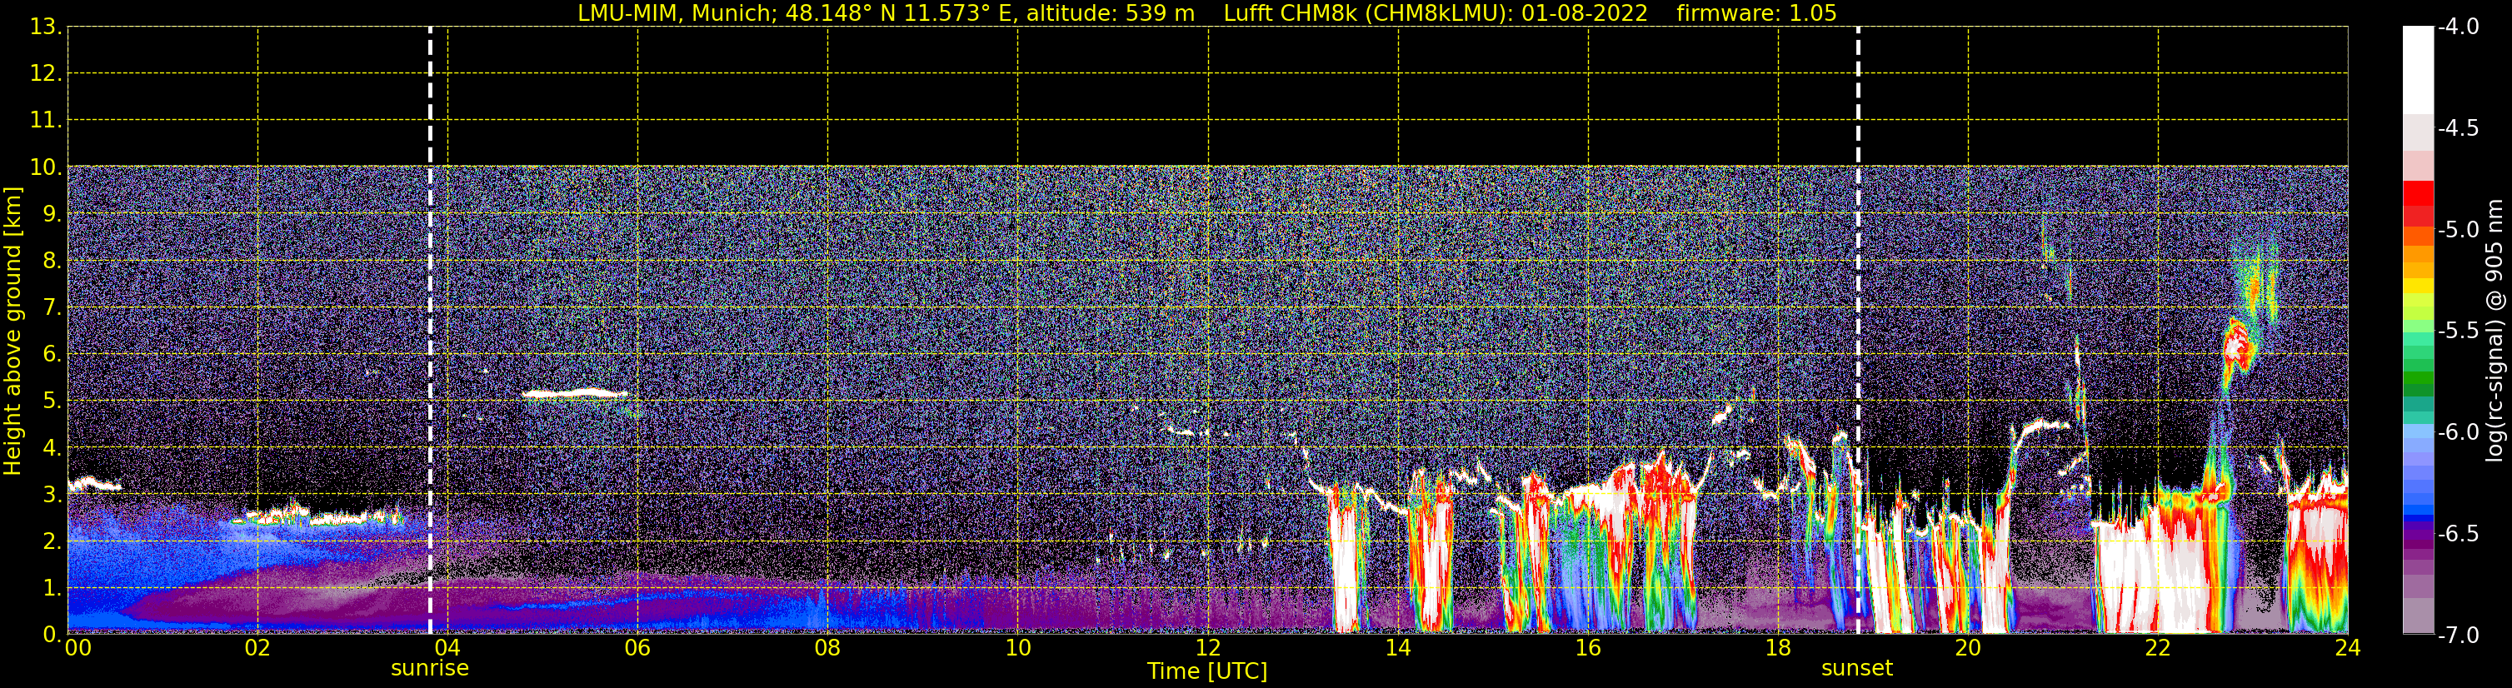
Task: Click the thin white cloud layer near 05 UTC
Action: 576,394
